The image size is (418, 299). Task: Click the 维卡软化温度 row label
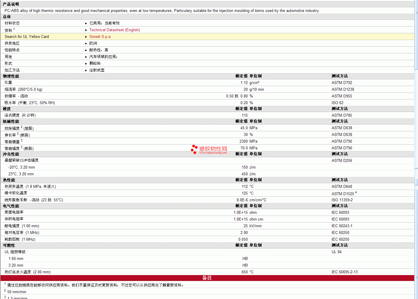click(x=16, y=193)
